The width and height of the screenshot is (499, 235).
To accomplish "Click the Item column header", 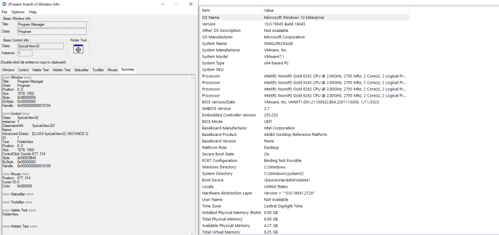I will click(232, 10).
